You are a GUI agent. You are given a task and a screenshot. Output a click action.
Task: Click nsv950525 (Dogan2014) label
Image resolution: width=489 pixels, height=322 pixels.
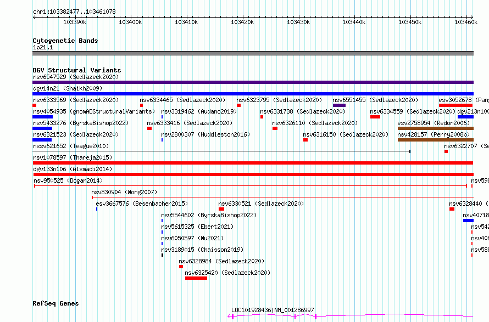point(68,180)
